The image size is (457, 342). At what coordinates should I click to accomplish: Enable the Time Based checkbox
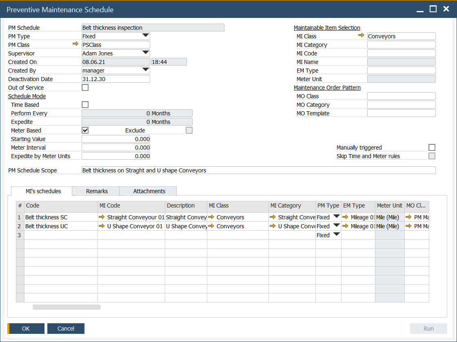pos(85,105)
